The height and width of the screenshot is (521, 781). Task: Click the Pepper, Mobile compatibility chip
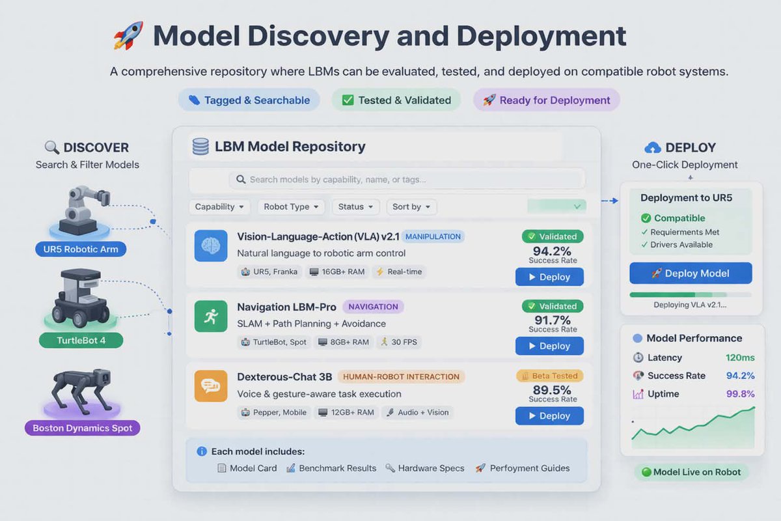pos(272,412)
